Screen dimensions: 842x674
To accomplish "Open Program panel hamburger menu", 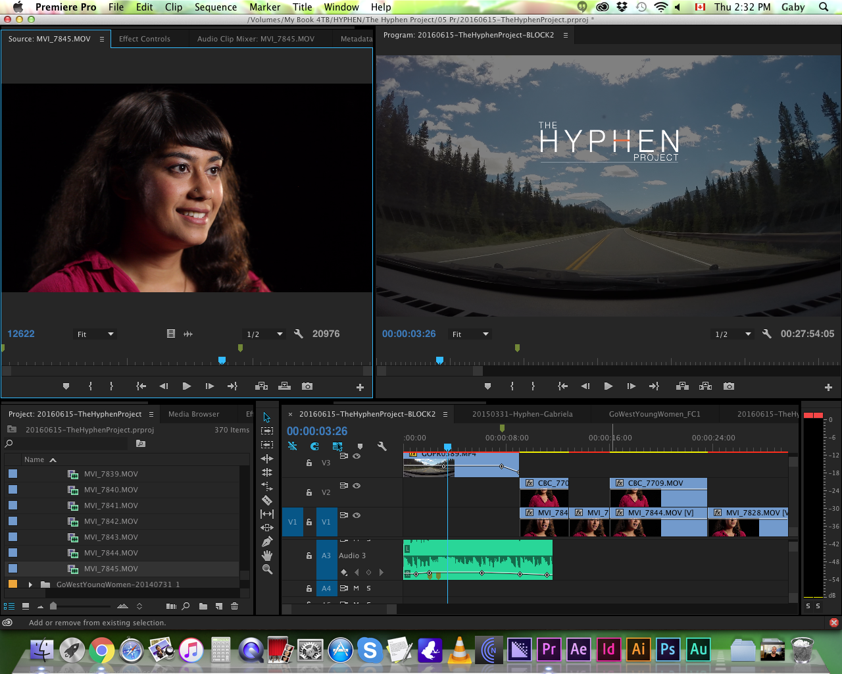I will pyautogui.click(x=565, y=35).
